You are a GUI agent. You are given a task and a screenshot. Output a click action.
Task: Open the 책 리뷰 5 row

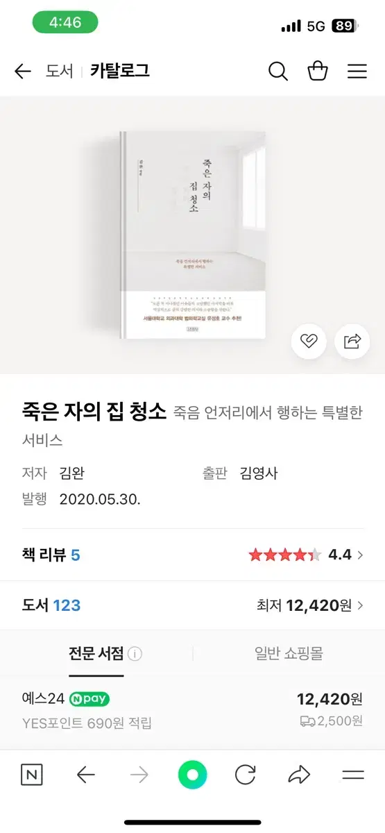click(192, 555)
